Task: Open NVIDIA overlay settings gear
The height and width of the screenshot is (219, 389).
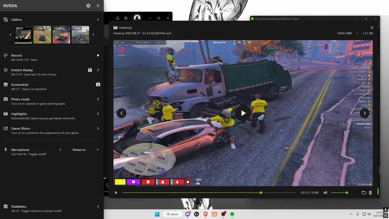Action: (88, 6)
